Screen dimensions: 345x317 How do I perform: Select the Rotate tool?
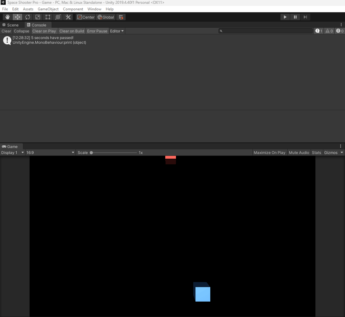pyautogui.click(x=28, y=17)
